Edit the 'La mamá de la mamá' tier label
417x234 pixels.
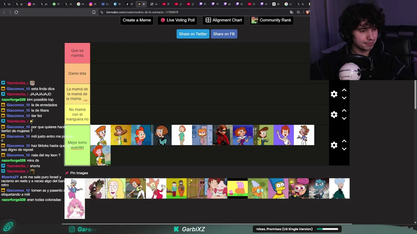77,94
